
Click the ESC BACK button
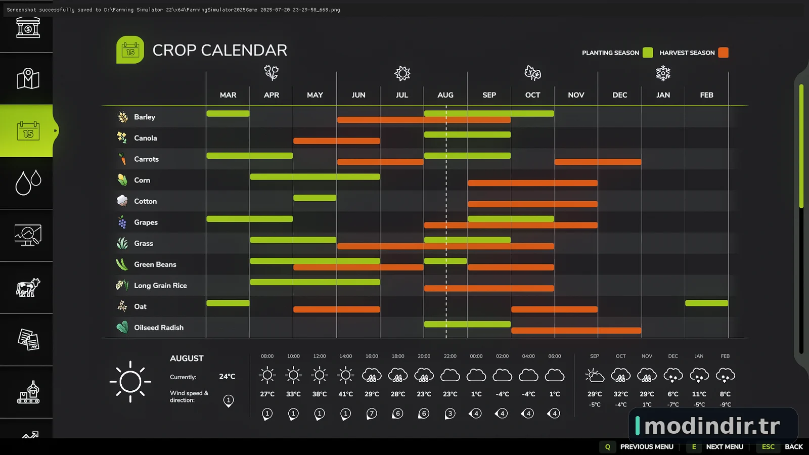tap(781, 447)
